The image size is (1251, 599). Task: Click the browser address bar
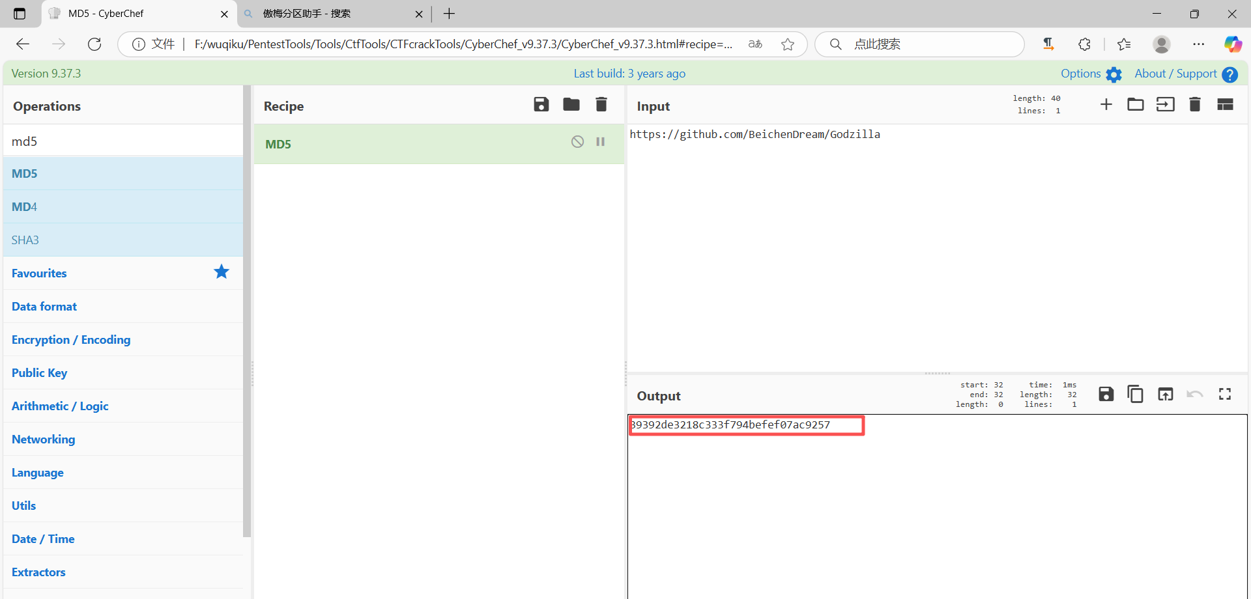tap(463, 44)
